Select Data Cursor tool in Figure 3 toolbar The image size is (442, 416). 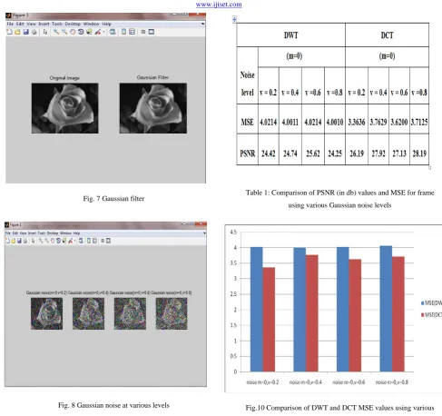pos(89,32)
